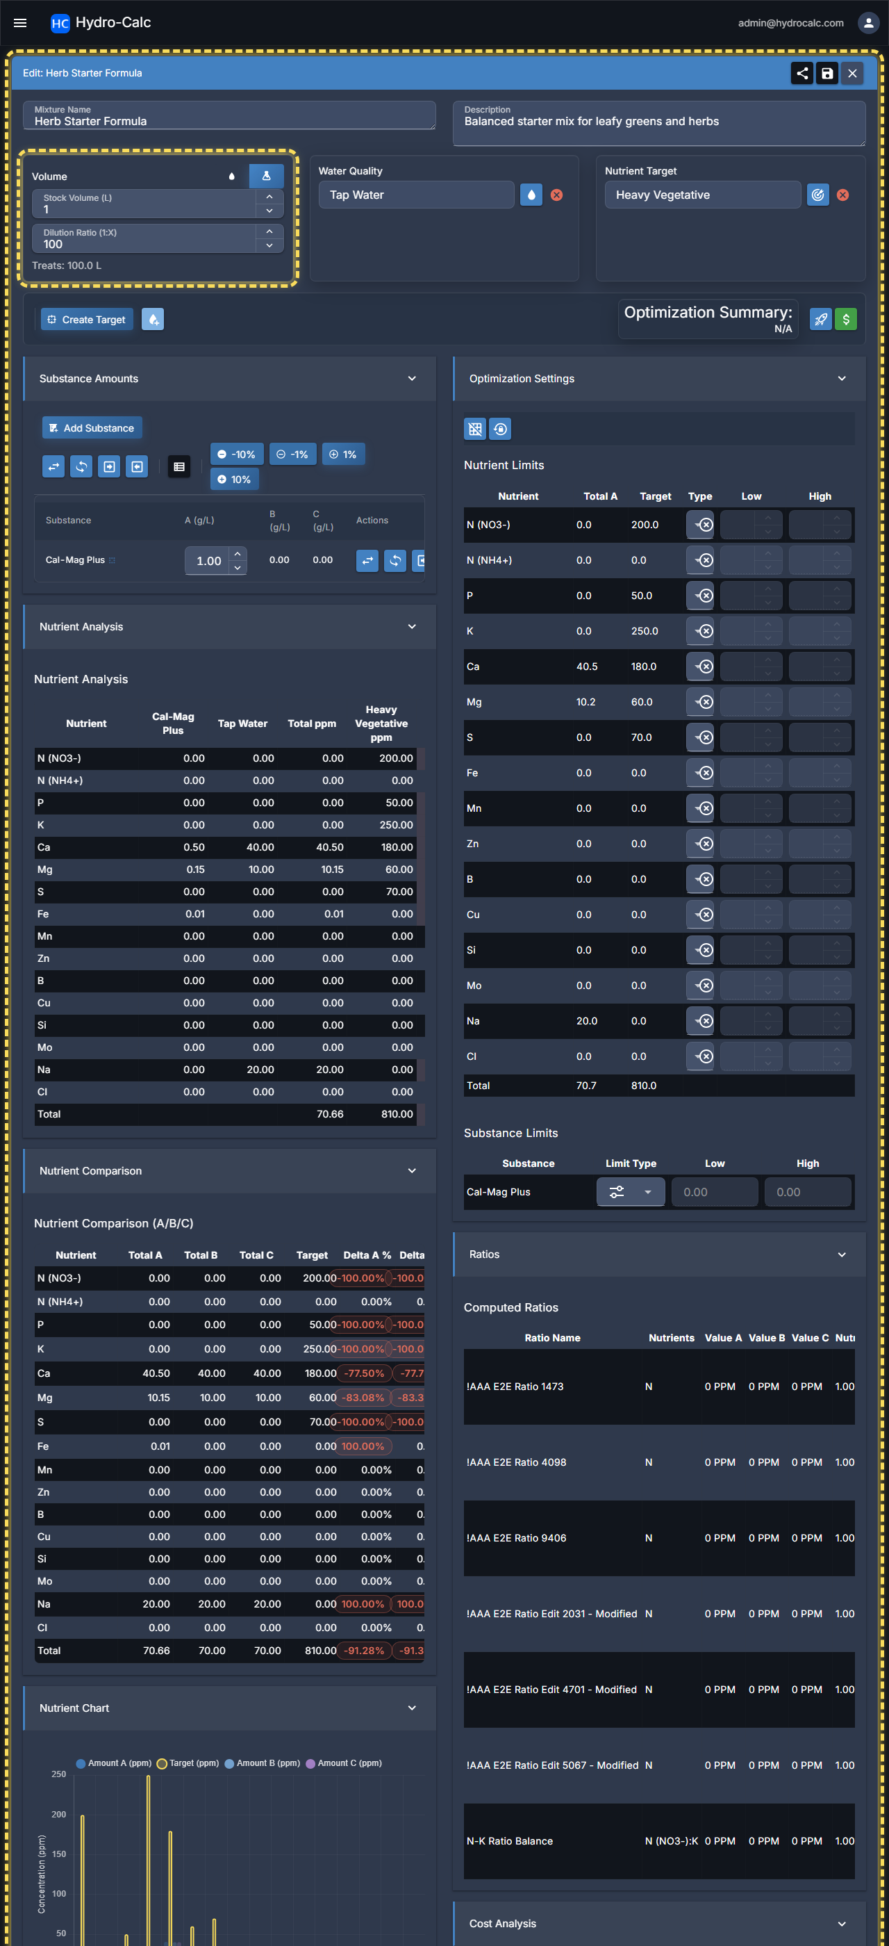Screen dimensions: 889x1946
Task: Increment the Cal-Mag Plus A amount
Action: pos(238,554)
